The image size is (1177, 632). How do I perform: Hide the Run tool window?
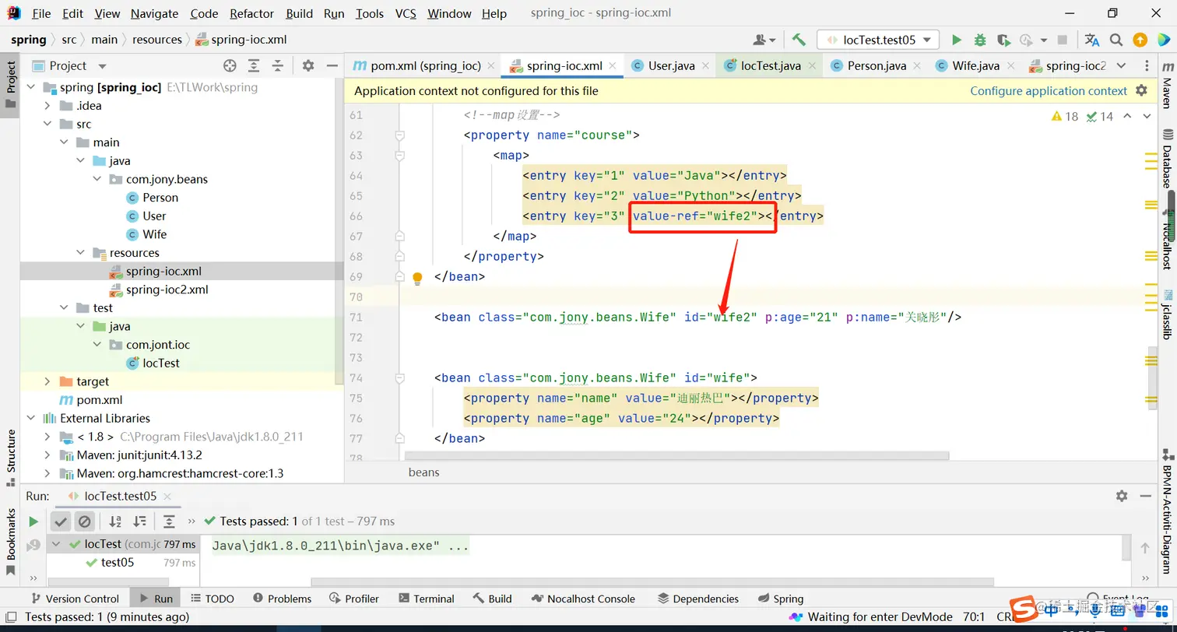1146,496
